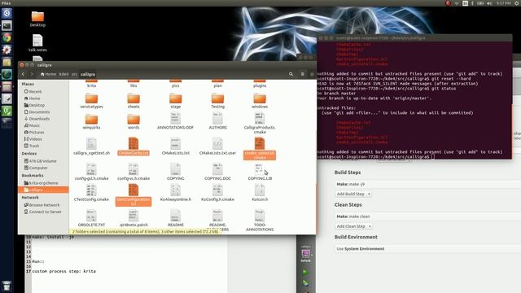Open Desktop in the Places sidebar

tap(34, 105)
